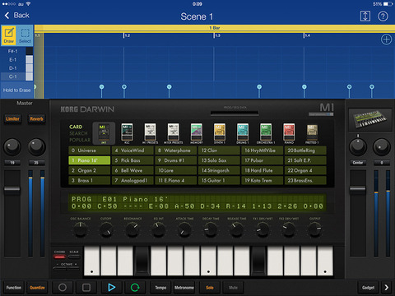Choose the FRETTED 1 card
Image resolution: width=395 pixels, height=296 pixels.
pos(312,133)
